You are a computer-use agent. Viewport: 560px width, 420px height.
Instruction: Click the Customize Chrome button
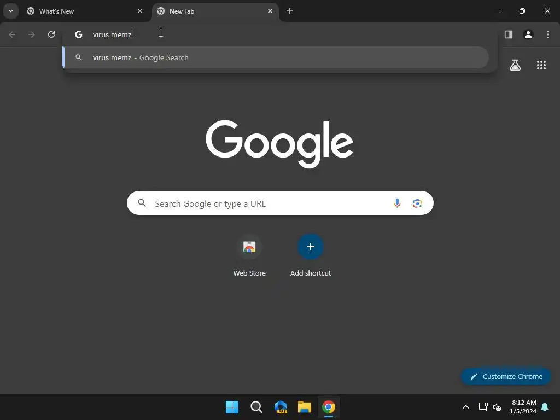506,376
